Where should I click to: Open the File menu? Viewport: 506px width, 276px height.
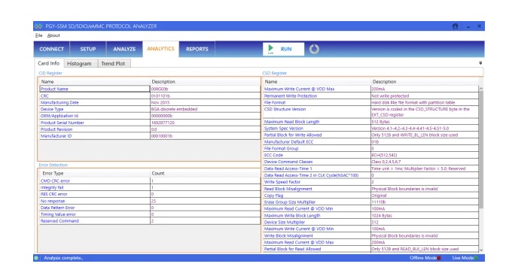click(38, 35)
